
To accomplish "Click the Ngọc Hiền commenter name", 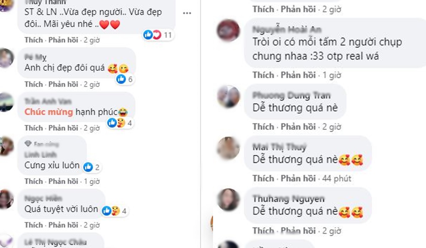I will (x=38, y=198).
